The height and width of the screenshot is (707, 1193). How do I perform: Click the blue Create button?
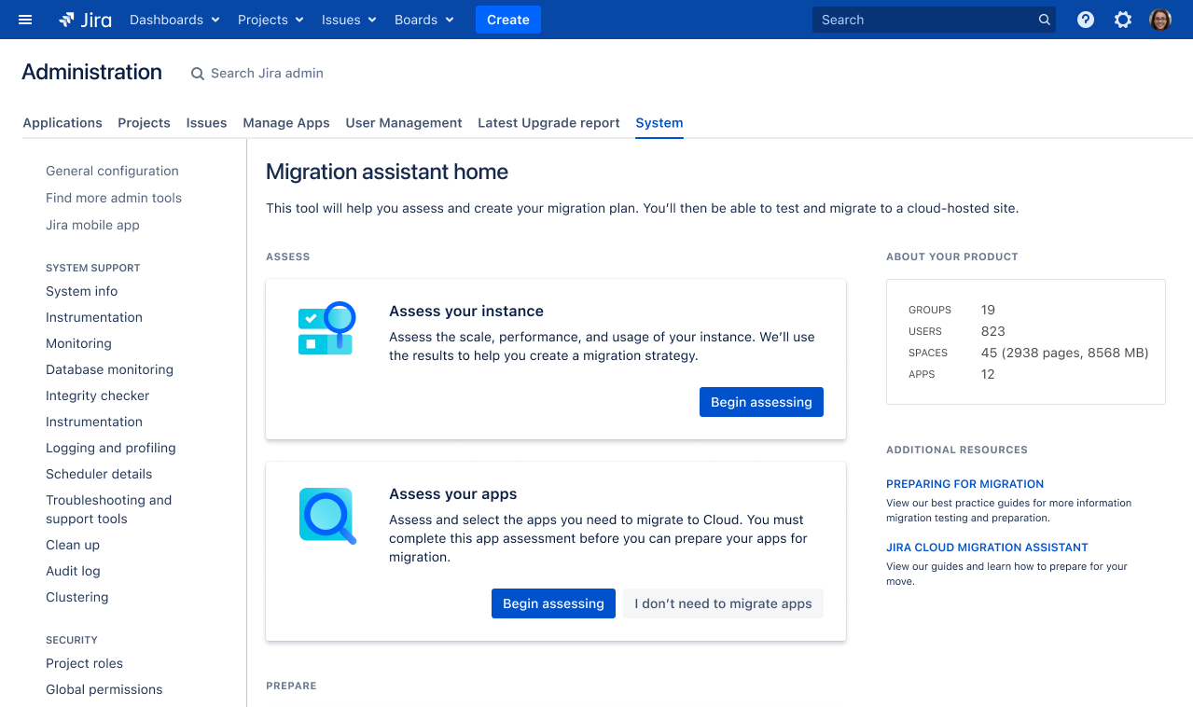pos(508,20)
